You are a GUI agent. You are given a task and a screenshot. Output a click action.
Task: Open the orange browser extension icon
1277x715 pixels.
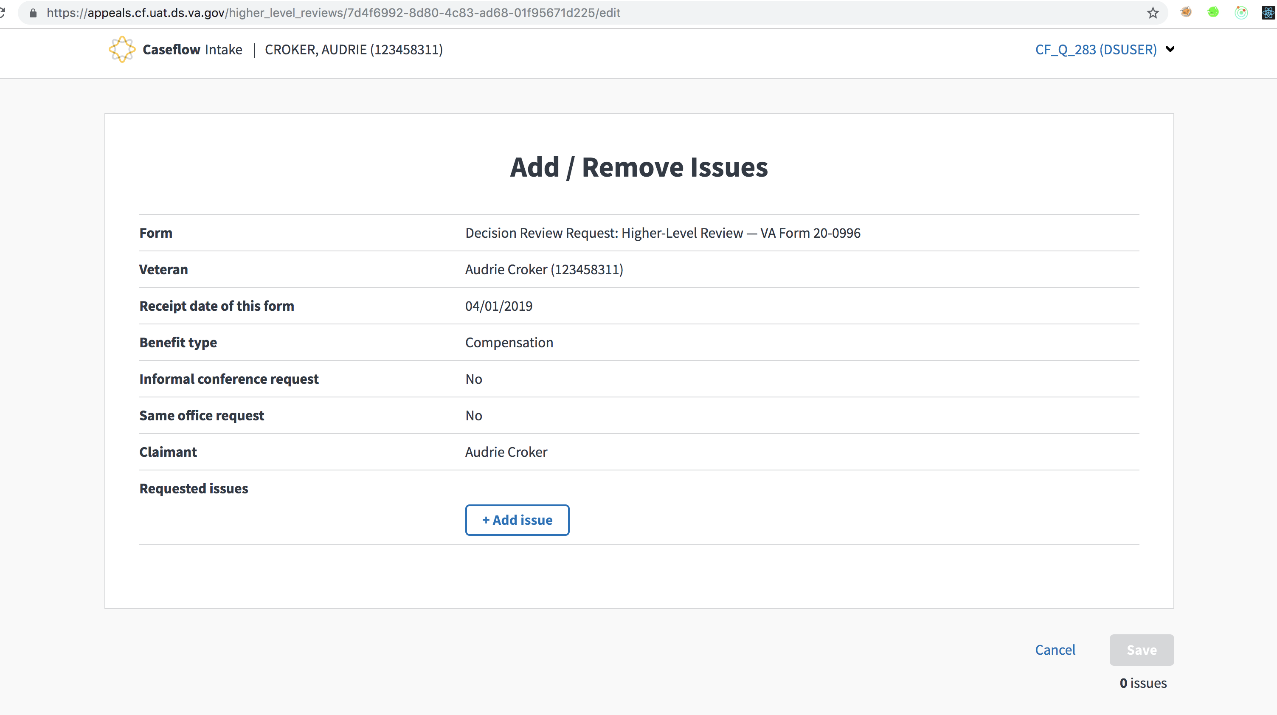coord(1186,12)
